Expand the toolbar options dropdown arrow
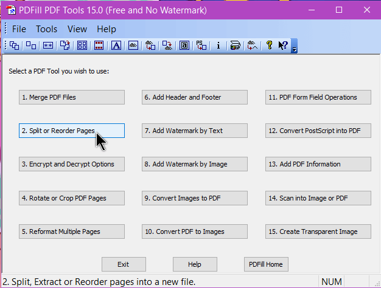Viewport: 381px width, 288px height. [x=294, y=46]
